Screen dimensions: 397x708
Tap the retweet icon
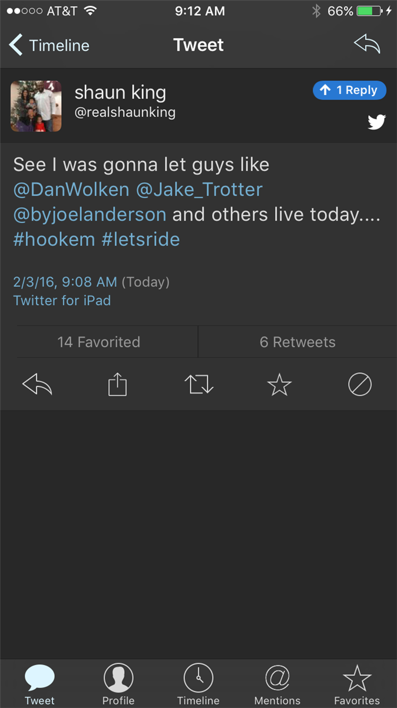click(198, 383)
